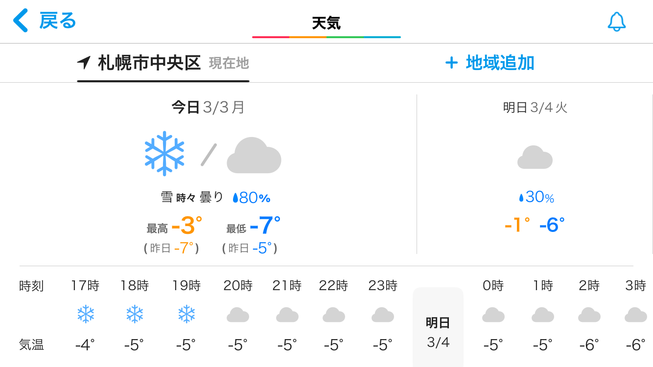Tap today's high temperature -3°
This screenshot has width=653, height=367.
pos(187,226)
